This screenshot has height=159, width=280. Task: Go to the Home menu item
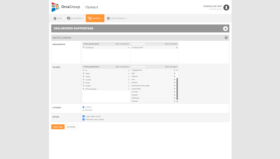pyautogui.click(x=58, y=18)
